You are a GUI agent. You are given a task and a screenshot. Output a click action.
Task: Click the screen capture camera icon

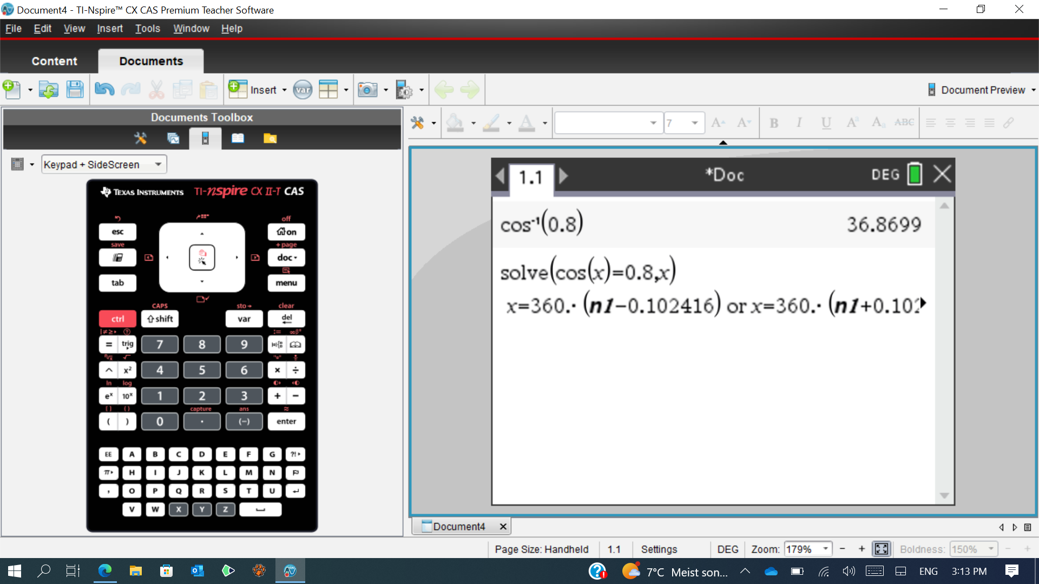pos(367,90)
